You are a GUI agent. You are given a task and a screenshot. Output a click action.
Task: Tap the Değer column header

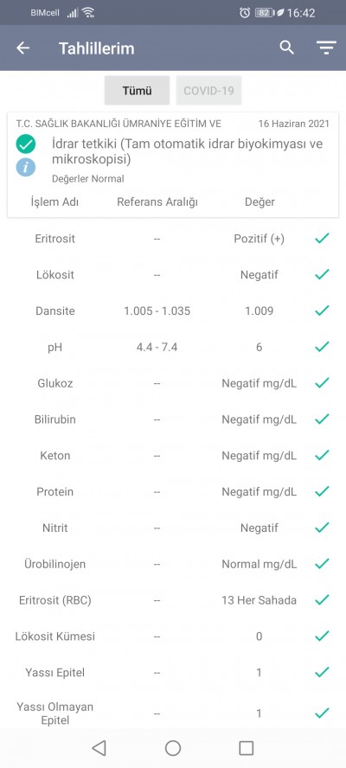(x=259, y=202)
